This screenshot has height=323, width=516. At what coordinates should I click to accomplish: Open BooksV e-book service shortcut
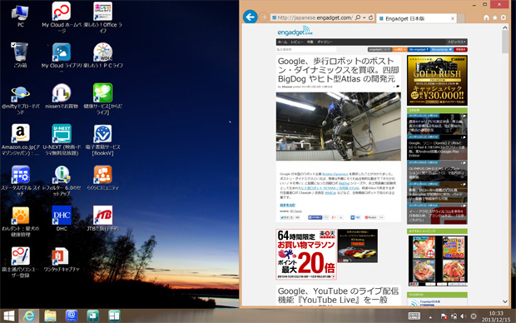coord(102,140)
